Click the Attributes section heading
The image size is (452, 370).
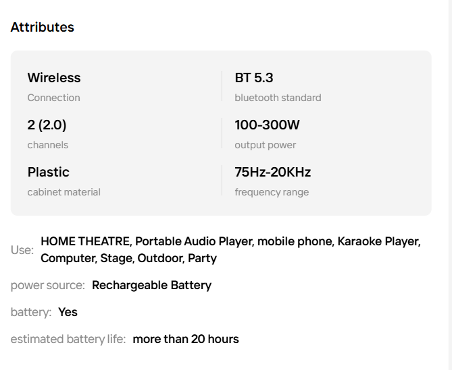(x=43, y=28)
